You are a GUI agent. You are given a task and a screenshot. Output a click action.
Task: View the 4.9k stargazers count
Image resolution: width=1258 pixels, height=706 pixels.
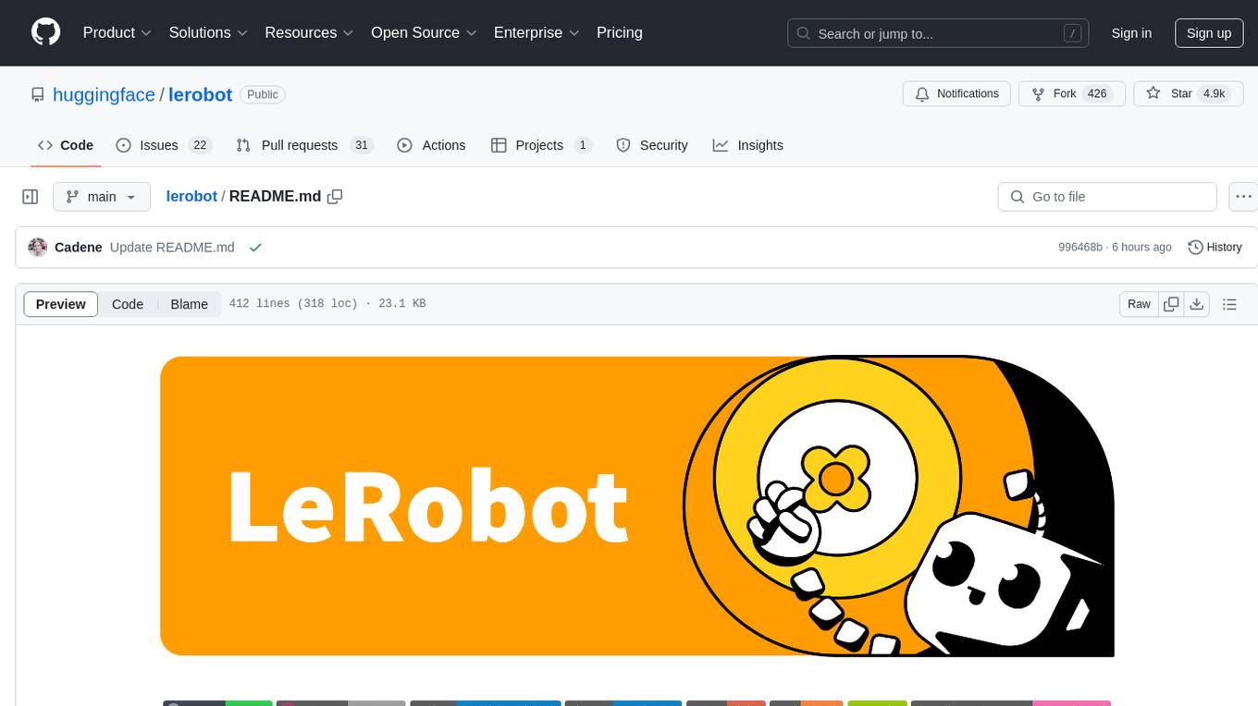(x=1214, y=94)
